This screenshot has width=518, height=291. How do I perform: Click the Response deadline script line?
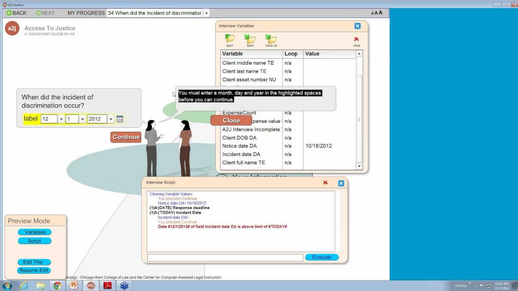[x=180, y=208]
